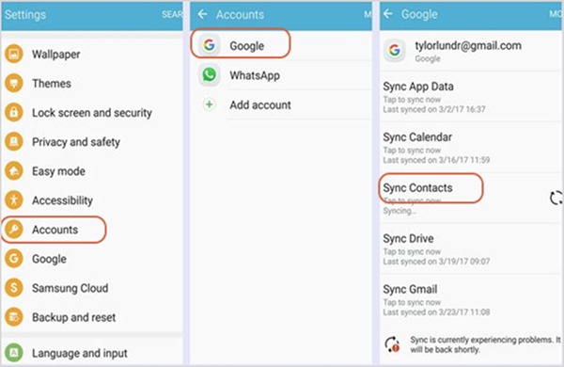Open Accounts in Settings
The height and width of the screenshot is (367, 564).
pos(92,229)
